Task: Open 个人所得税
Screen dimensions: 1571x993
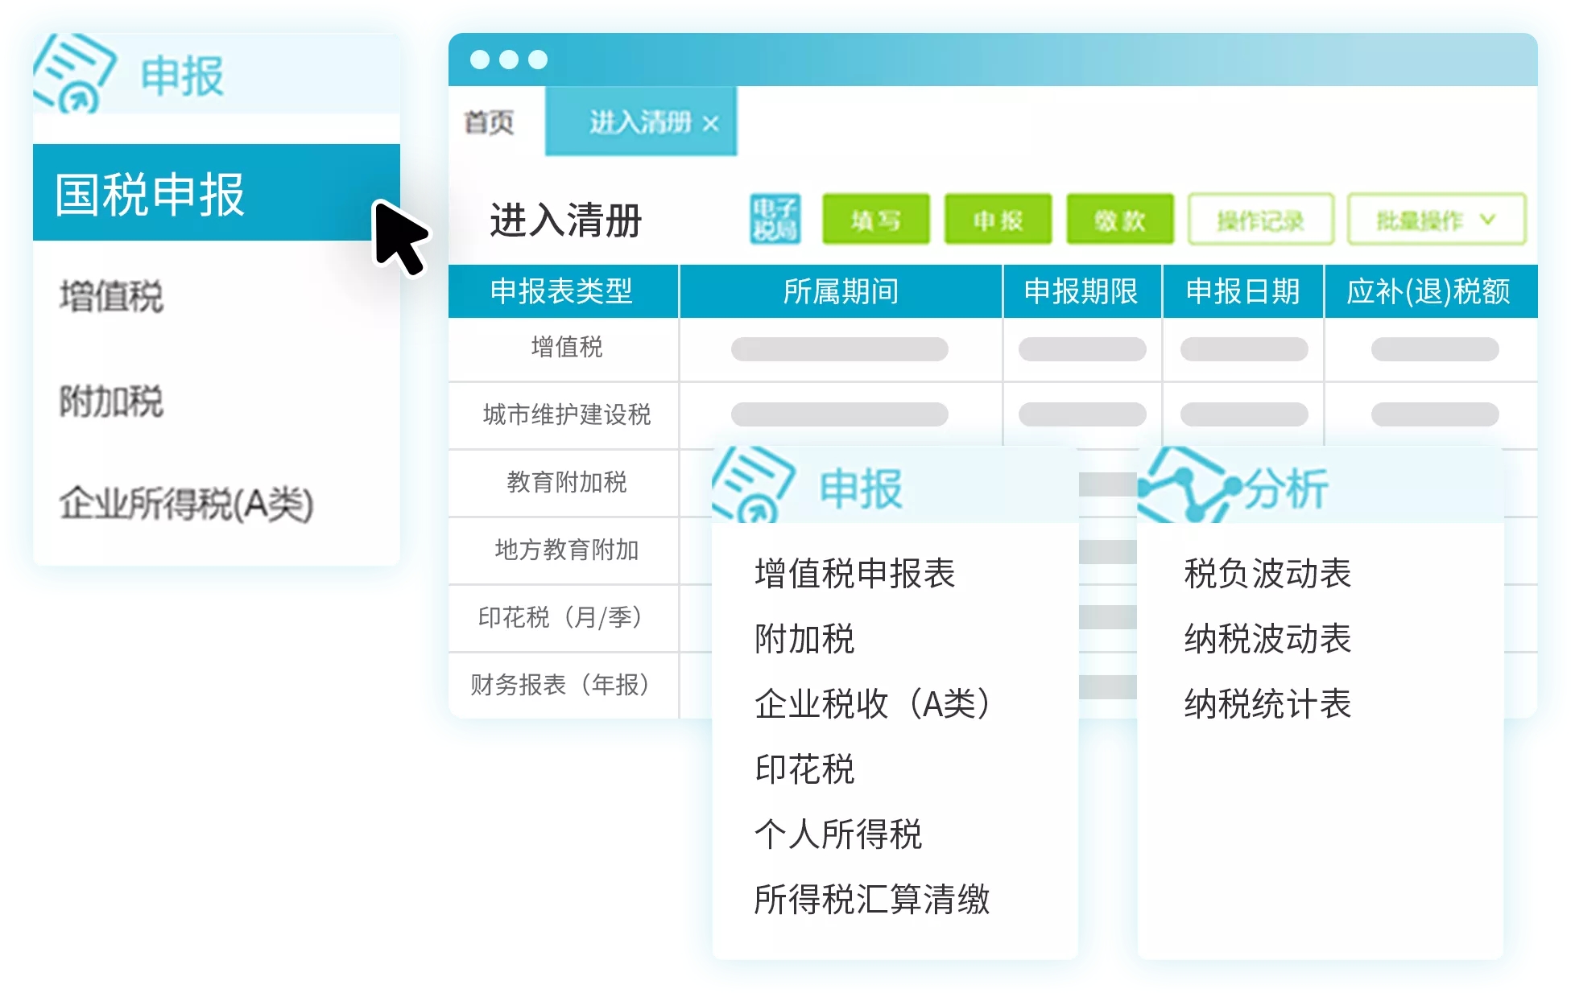Action: (837, 834)
